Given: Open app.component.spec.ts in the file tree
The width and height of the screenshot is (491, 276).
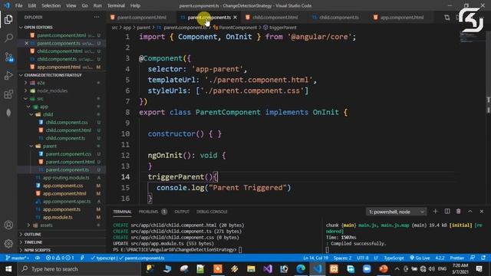Looking at the screenshot, I should pos(67,202).
